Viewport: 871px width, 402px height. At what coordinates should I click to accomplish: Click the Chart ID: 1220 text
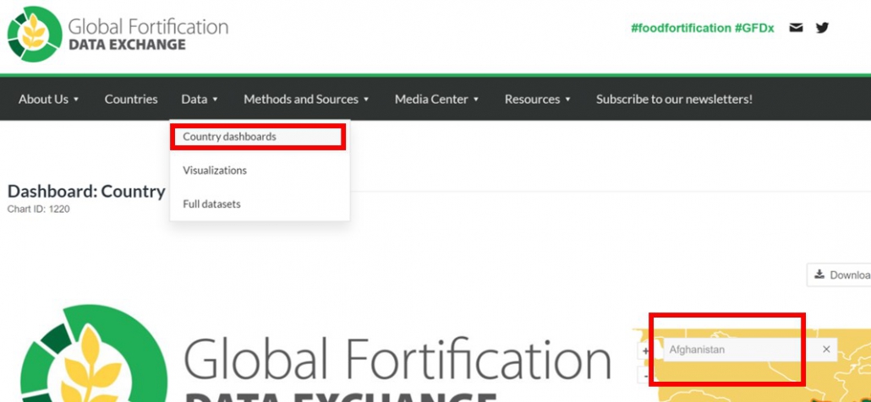pos(38,209)
